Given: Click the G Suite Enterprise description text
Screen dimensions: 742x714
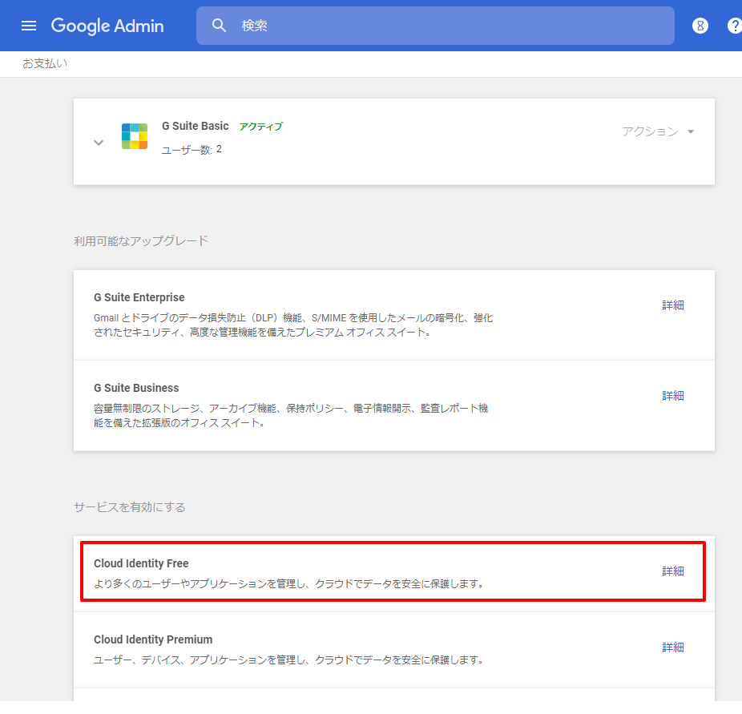Looking at the screenshot, I should click(293, 325).
